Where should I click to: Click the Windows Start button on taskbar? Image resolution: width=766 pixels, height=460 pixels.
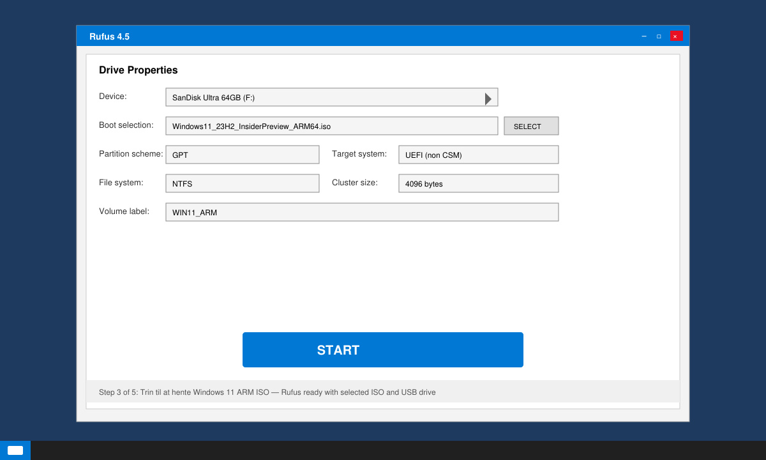15,450
